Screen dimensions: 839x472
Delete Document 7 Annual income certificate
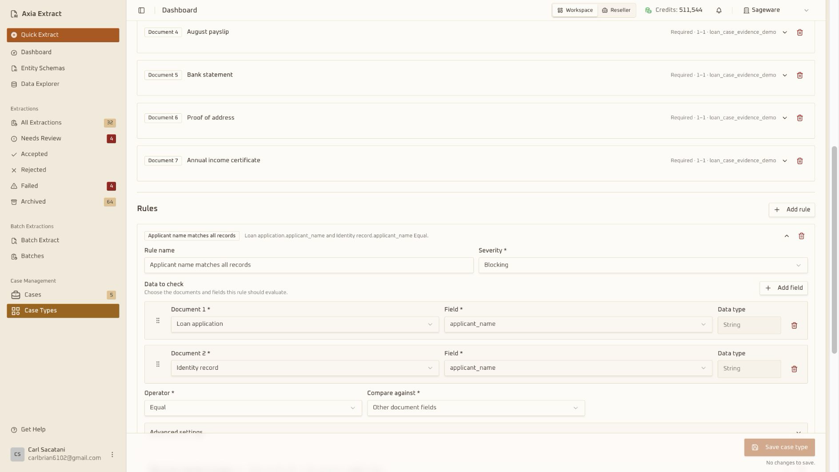tap(799, 161)
